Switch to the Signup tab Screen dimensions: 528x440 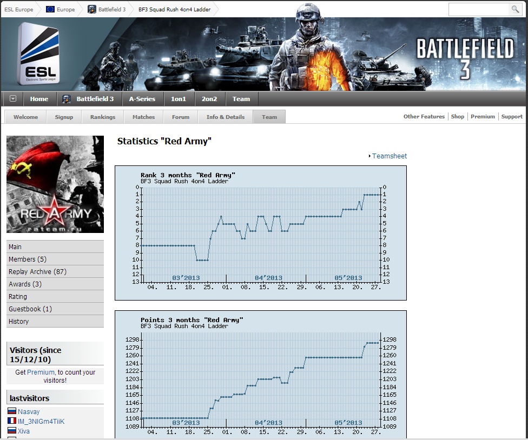pos(64,117)
